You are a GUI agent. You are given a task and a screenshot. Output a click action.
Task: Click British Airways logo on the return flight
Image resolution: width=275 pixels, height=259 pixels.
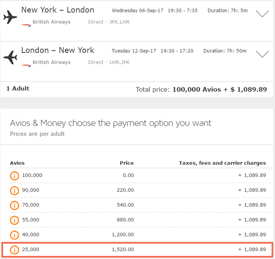point(26,65)
